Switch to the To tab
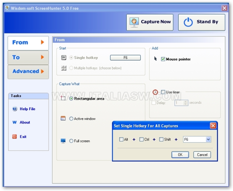 (x=28, y=57)
